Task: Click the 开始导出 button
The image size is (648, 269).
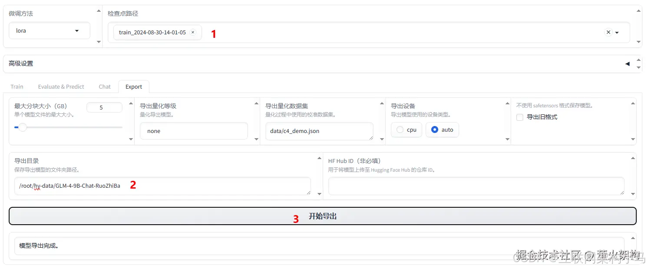Action: [x=323, y=216]
